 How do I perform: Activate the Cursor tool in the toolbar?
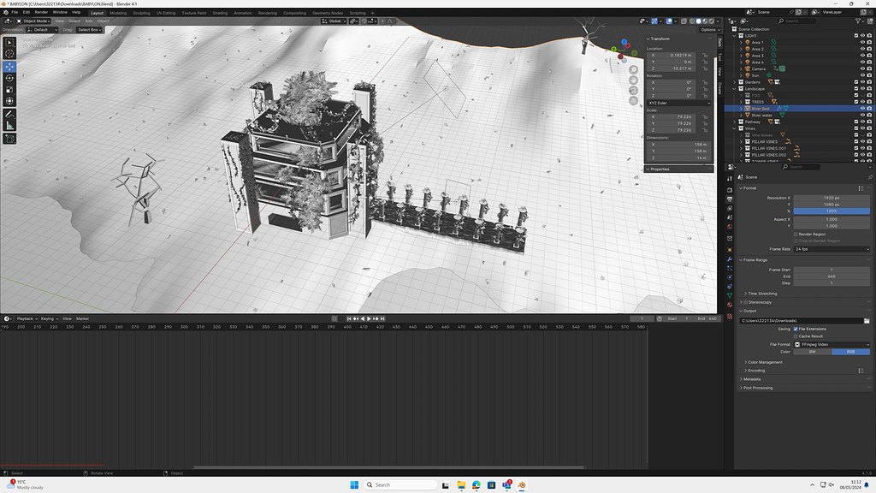(x=9, y=54)
